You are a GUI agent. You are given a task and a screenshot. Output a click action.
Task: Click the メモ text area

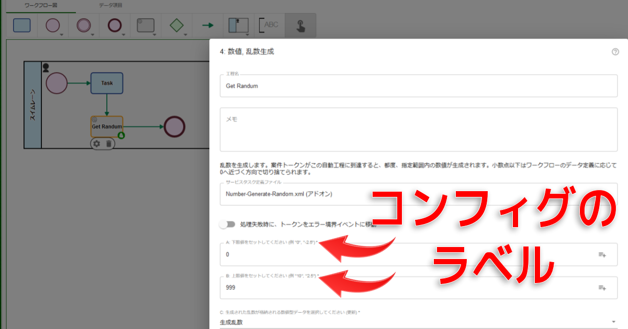coord(419,130)
